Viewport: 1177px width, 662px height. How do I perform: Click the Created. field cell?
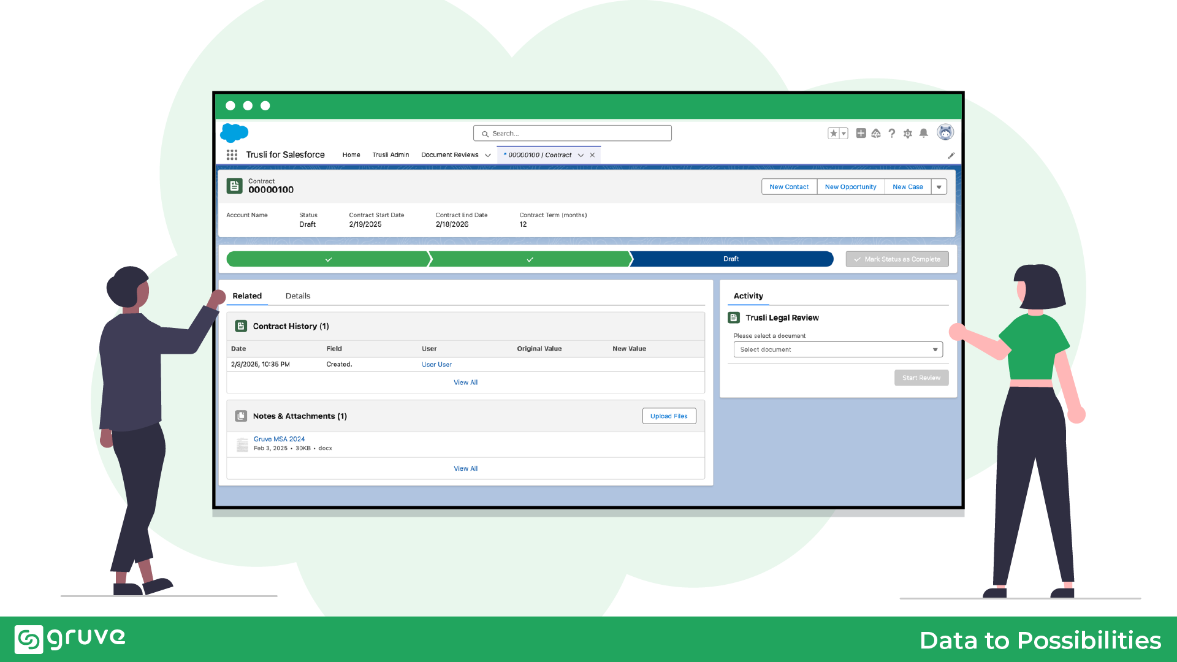pyautogui.click(x=339, y=365)
